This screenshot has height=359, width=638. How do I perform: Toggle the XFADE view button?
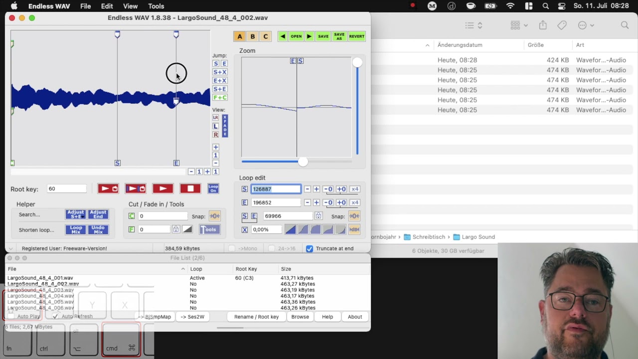pyautogui.click(x=225, y=126)
